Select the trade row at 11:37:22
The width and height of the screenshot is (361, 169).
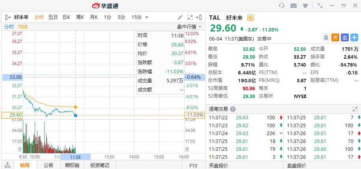pyautogui.click(x=245, y=118)
